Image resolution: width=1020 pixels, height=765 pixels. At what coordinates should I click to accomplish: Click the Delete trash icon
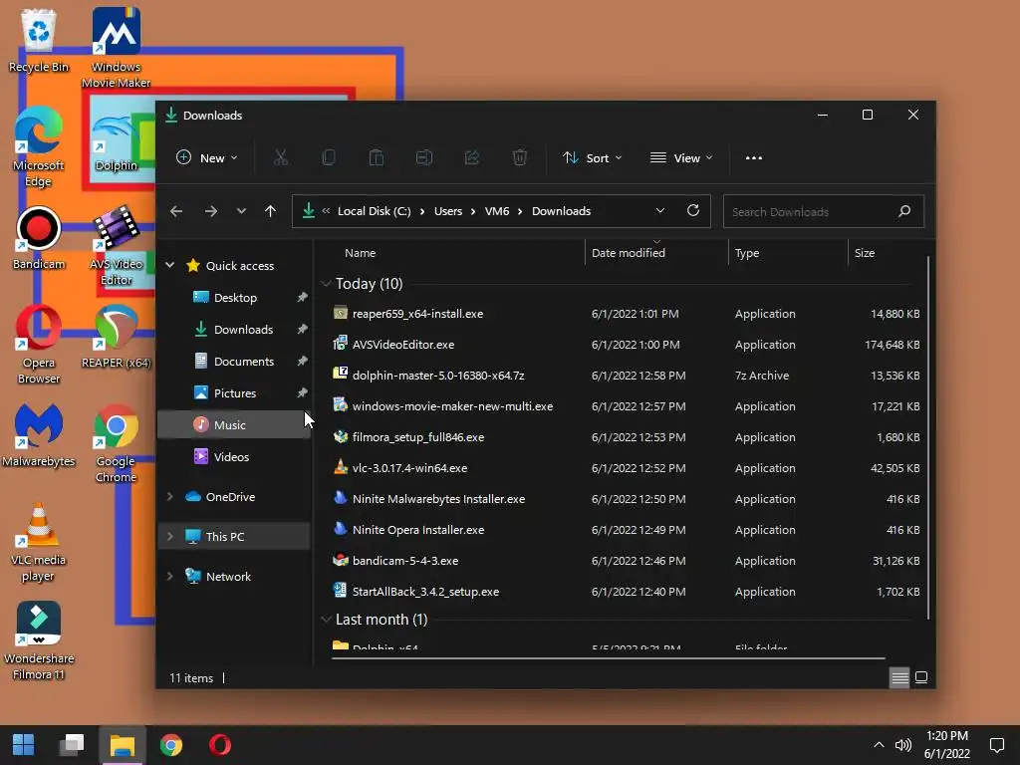pyautogui.click(x=520, y=158)
